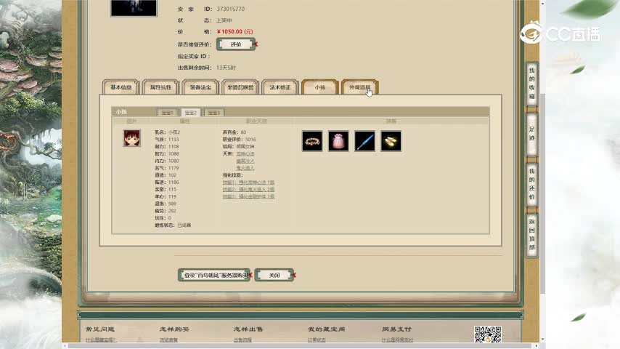This screenshot has height=349, width=620.
Task: Click the pink pouch equipment icon
Action: click(x=338, y=141)
